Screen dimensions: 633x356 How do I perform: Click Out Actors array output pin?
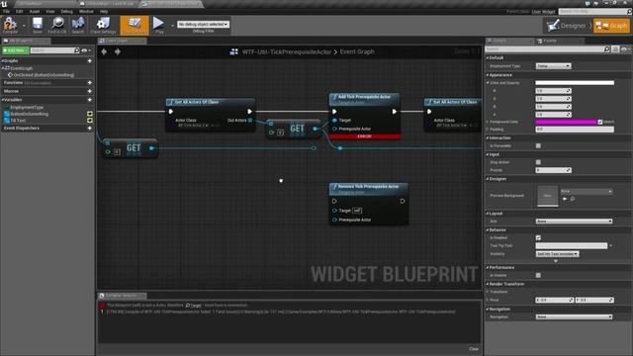tap(250, 121)
